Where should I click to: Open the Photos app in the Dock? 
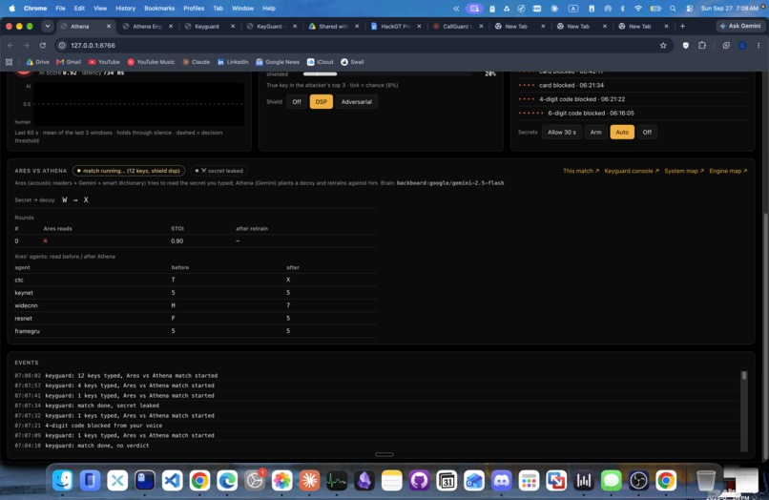tap(282, 480)
